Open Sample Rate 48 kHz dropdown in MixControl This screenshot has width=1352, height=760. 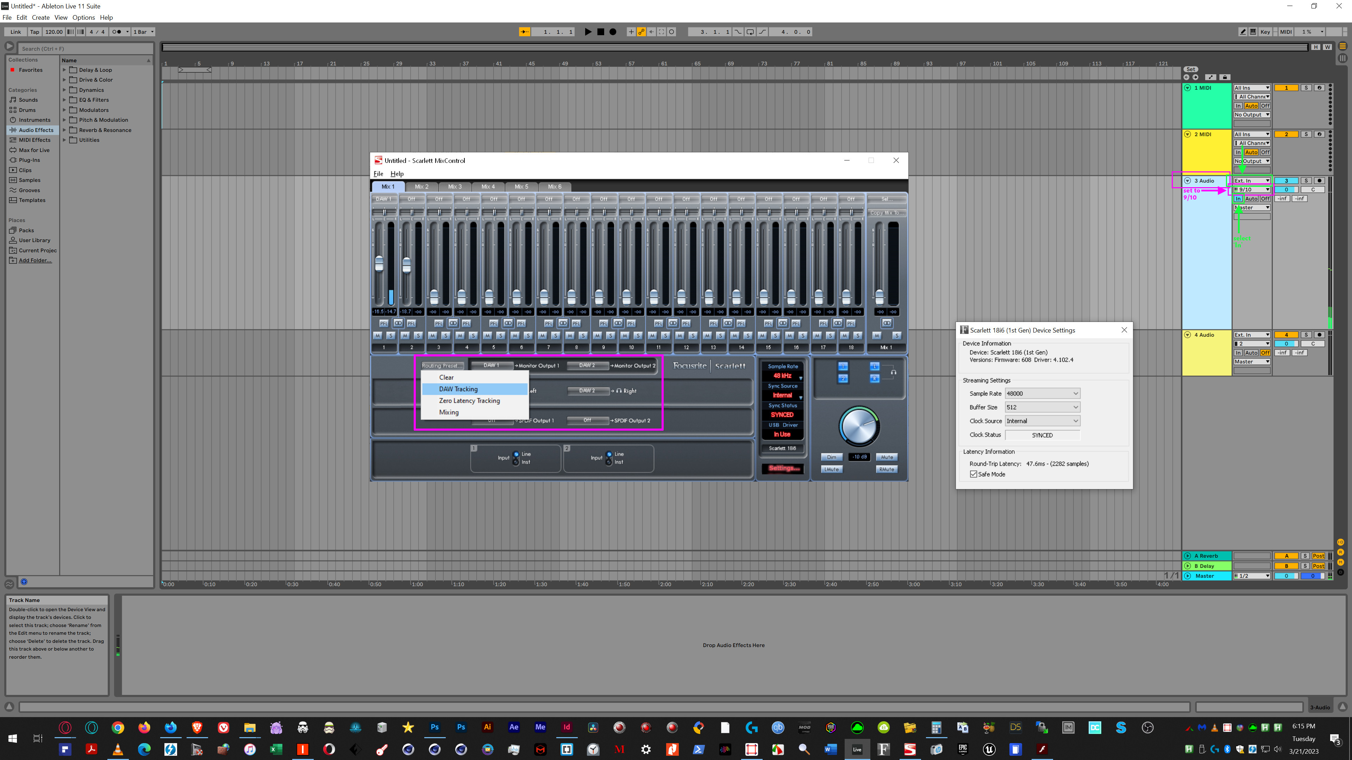point(783,376)
